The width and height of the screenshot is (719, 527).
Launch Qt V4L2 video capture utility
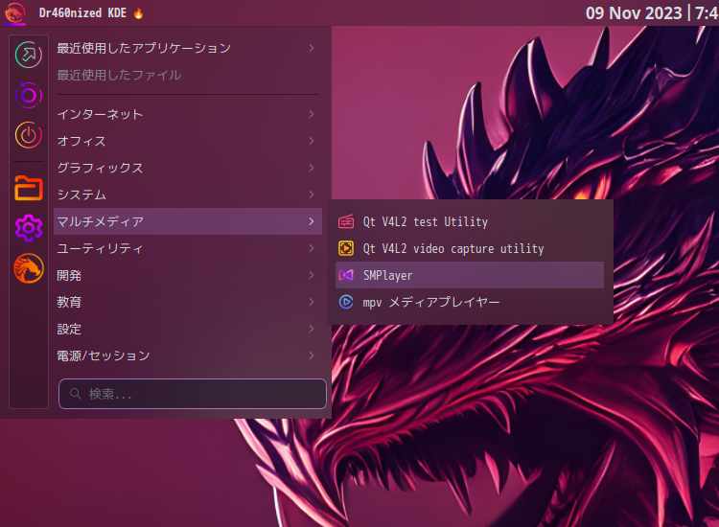point(470,248)
